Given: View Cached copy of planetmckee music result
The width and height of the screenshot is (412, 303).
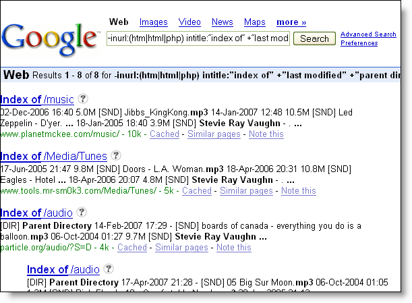Looking at the screenshot, I should point(164,134).
